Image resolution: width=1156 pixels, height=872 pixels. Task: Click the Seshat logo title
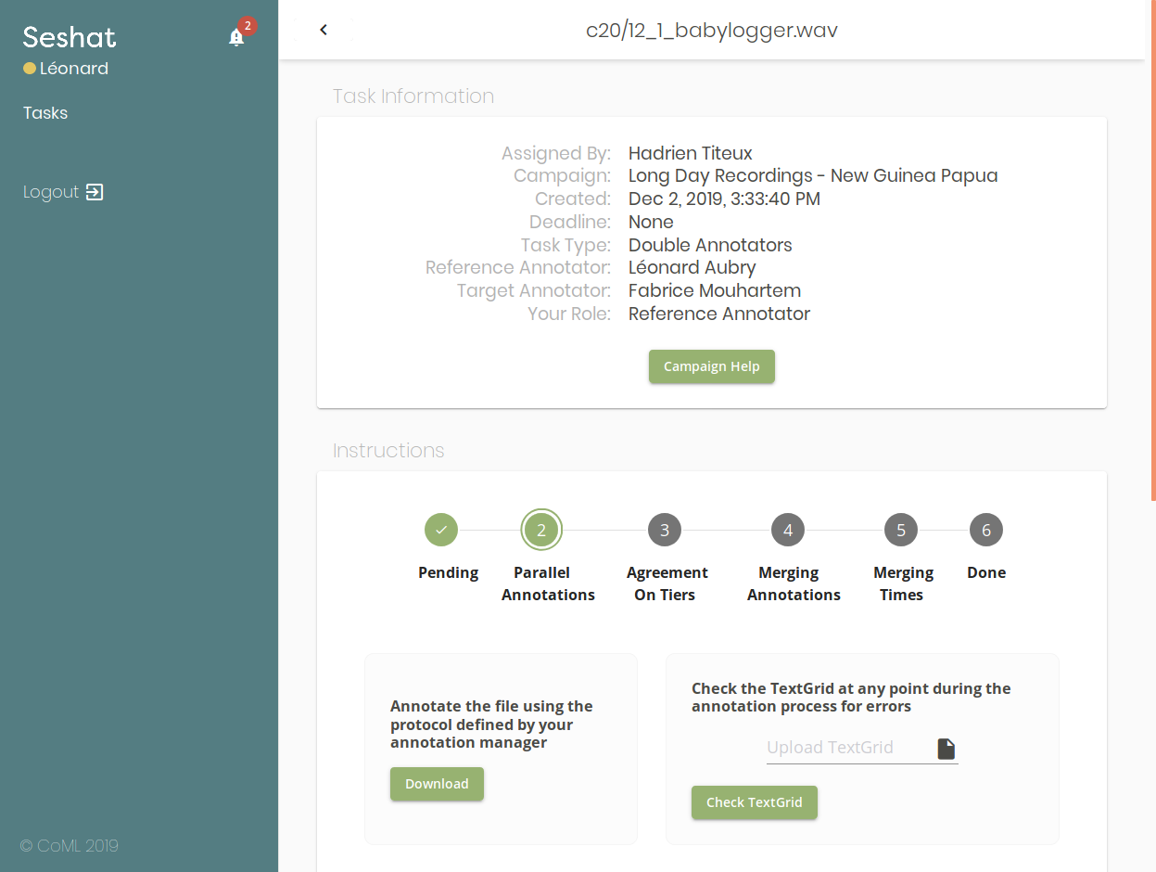(x=70, y=37)
